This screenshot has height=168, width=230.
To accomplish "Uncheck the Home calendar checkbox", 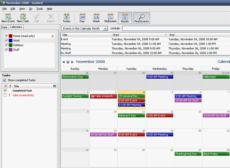I will [x=6, y=36].
